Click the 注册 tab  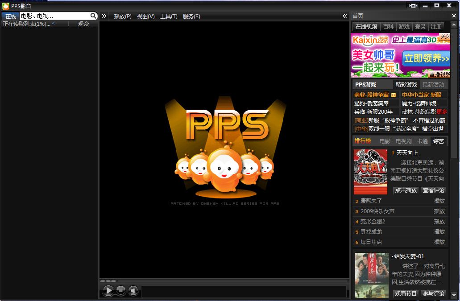coord(436,27)
